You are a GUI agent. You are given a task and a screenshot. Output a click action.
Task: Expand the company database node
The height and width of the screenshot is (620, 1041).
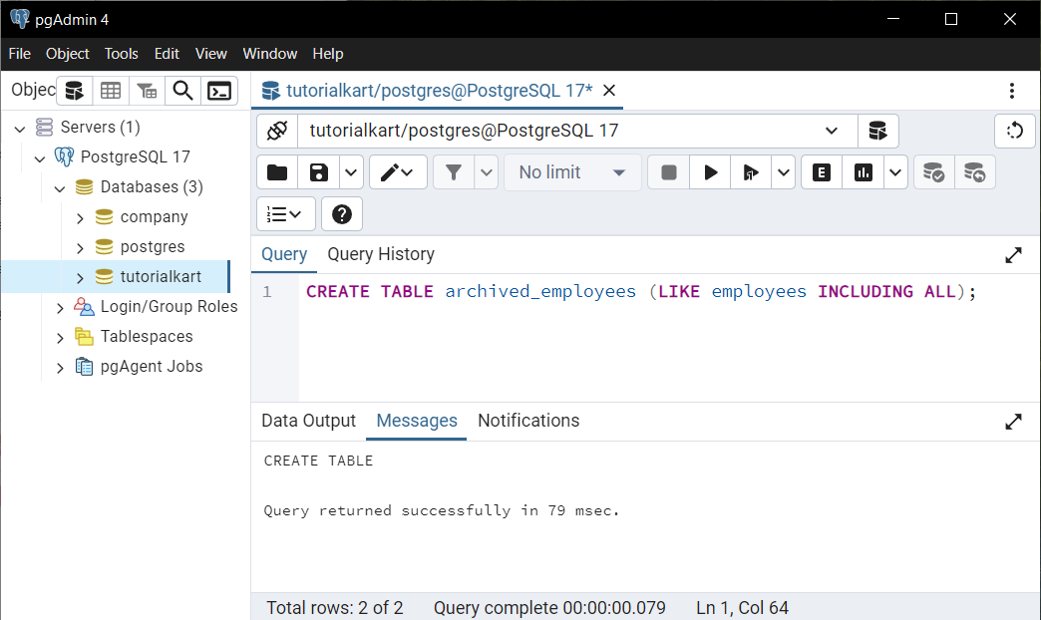pyautogui.click(x=81, y=217)
